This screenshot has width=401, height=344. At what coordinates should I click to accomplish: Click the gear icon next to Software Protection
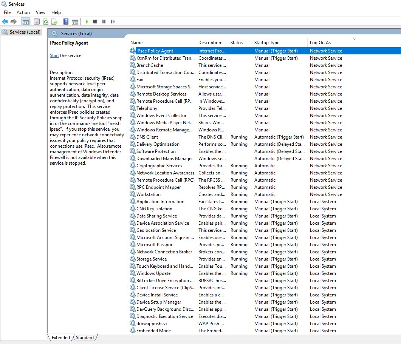[x=133, y=151]
